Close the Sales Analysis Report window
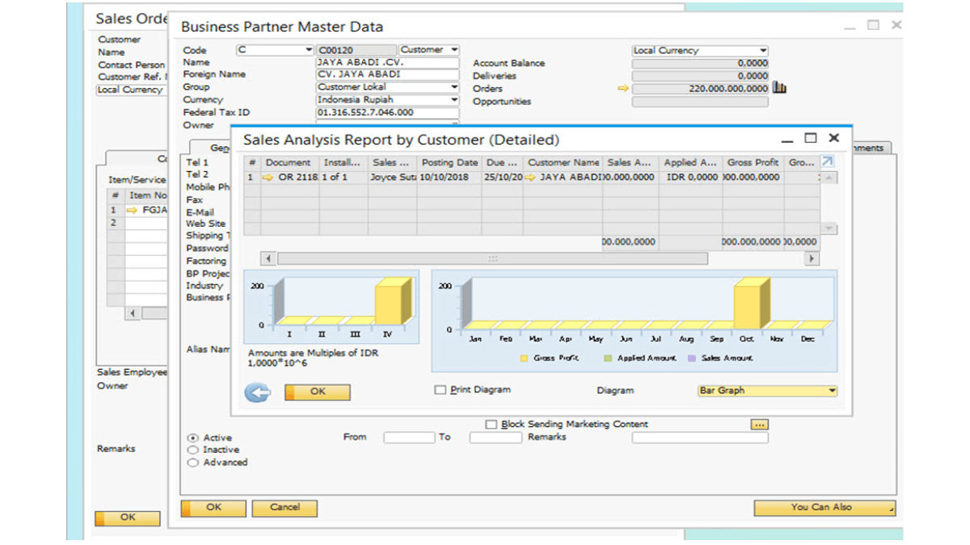Screen dimensions: 970x545 [834, 138]
